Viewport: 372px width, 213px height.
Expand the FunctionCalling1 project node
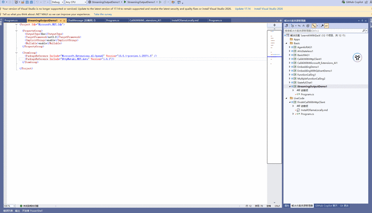(290, 75)
